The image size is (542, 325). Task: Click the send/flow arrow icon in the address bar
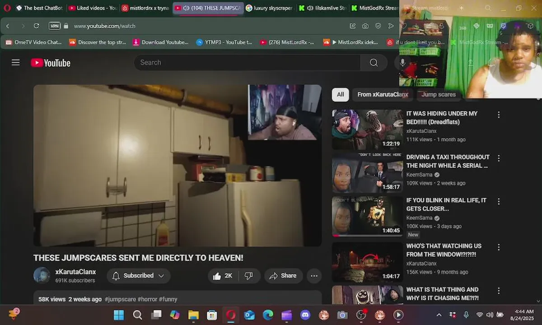391,26
